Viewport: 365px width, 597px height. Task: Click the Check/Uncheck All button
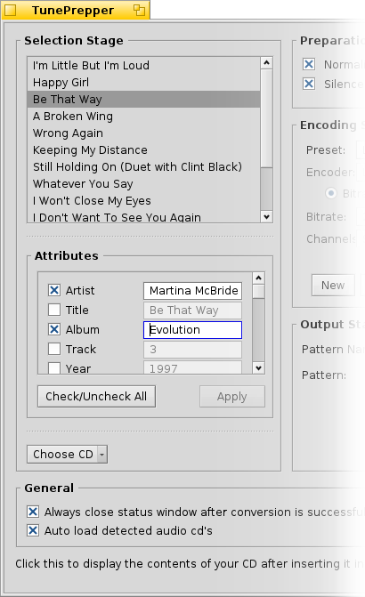96,396
